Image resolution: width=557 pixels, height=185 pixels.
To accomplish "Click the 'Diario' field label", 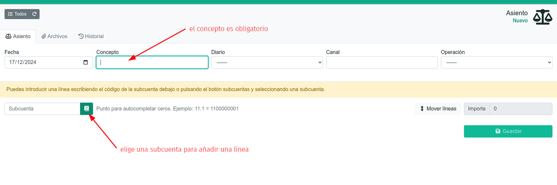I will pos(218,52).
